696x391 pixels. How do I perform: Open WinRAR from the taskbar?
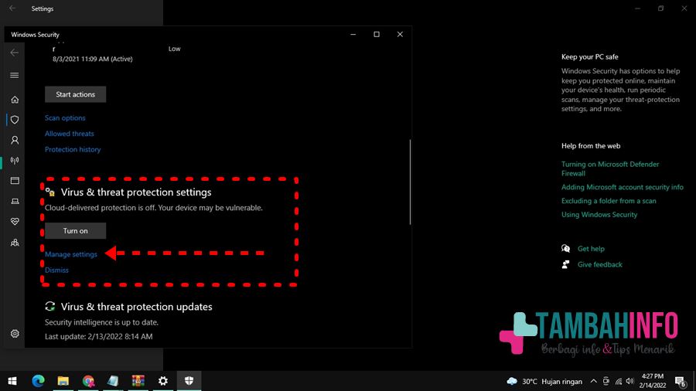(138, 381)
